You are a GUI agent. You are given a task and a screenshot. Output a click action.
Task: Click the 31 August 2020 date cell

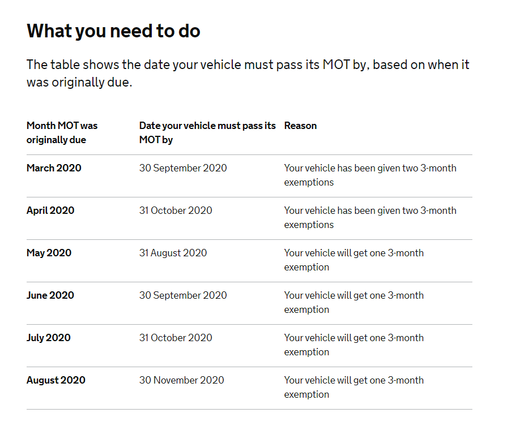pyautogui.click(x=173, y=253)
